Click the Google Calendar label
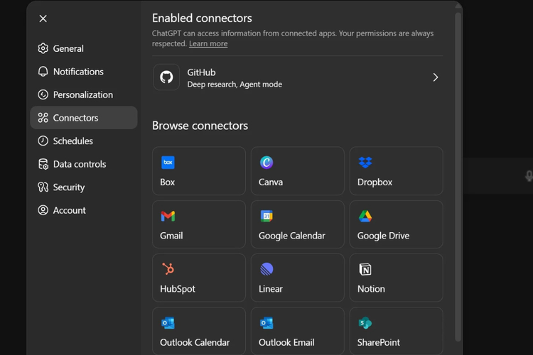533x355 pixels. tap(291, 236)
